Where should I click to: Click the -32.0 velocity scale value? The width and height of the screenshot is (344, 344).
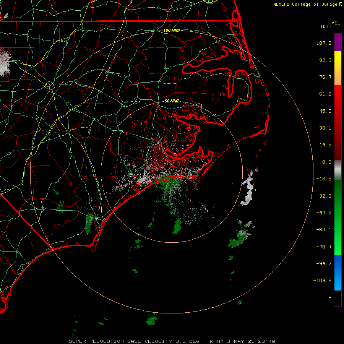click(324, 196)
